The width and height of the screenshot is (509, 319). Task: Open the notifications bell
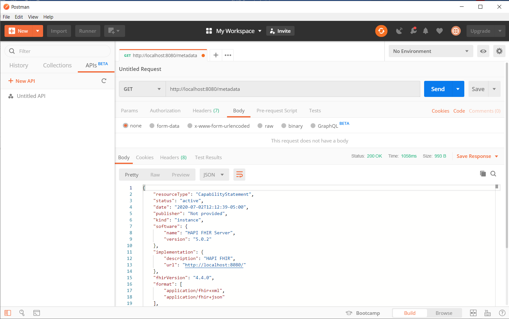click(425, 31)
